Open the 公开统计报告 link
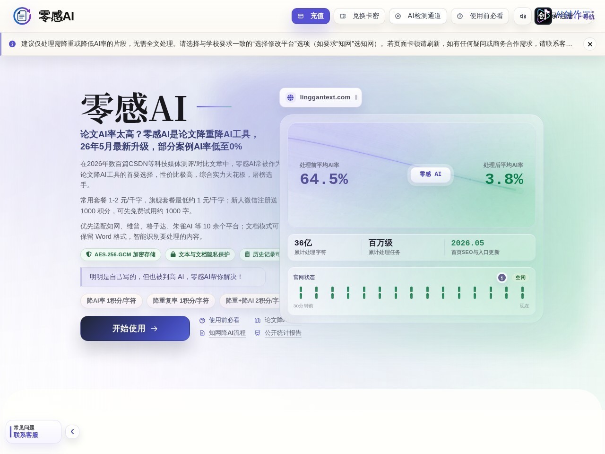This screenshot has height=454, width=605. [x=278, y=333]
